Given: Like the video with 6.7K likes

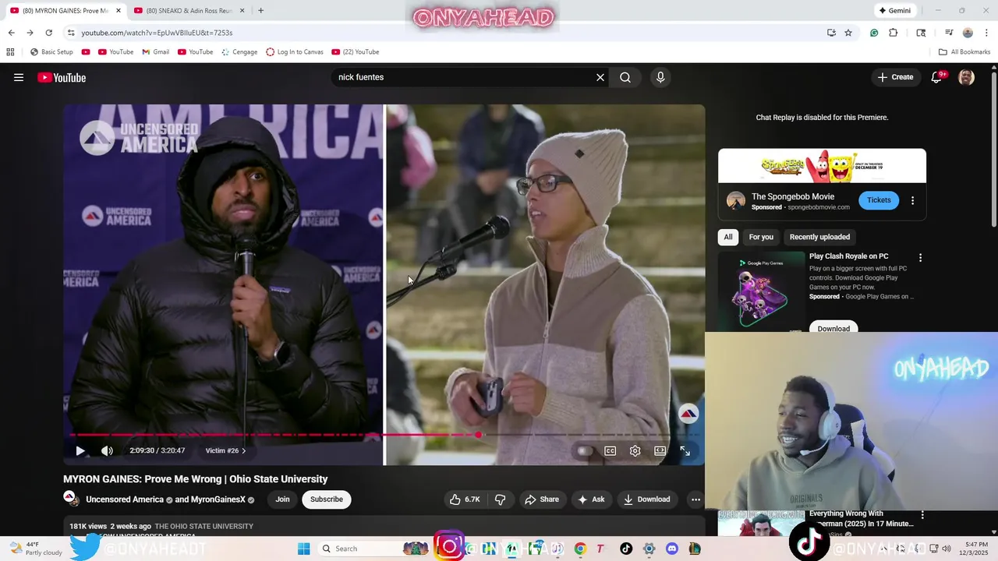Looking at the screenshot, I should tap(464, 499).
